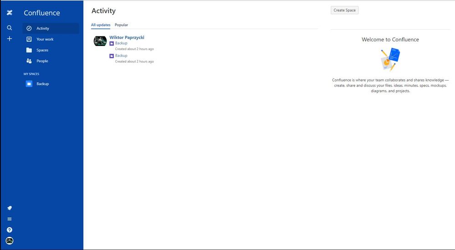Open search via the magnifier icon

tap(10, 28)
